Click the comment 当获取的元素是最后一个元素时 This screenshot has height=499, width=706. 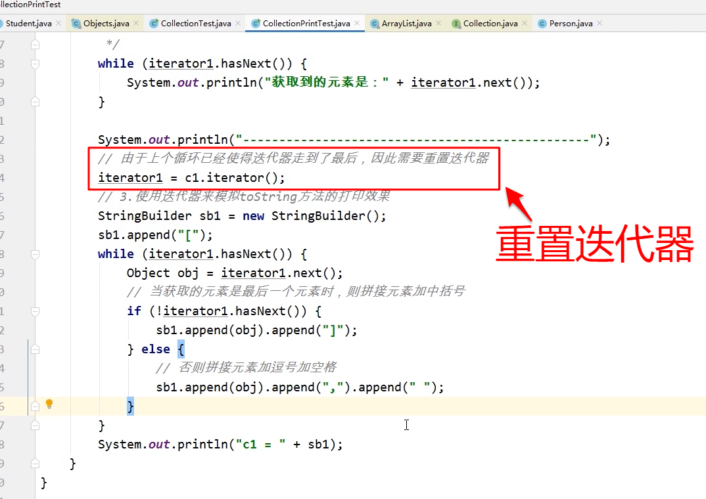pyautogui.click(x=295, y=292)
